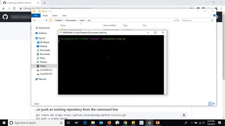Open Sticky Notes from the taskbar

tap(133, 123)
